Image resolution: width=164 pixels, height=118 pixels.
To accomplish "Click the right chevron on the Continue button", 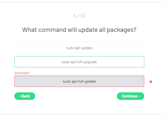I will tap(139, 96).
